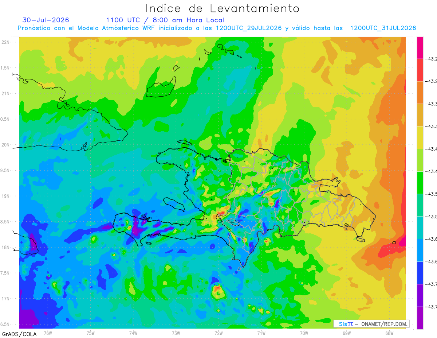Click the '73W' longitude label
Viewport: 437px width, 338px height.
point(176,333)
